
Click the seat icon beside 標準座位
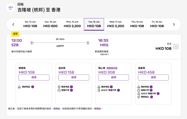click(139, 97)
